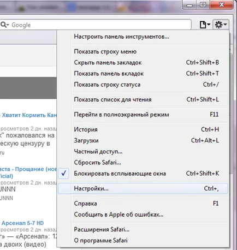237x250 pixels.
Task: Close the Safari window
Action: coord(222,5)
